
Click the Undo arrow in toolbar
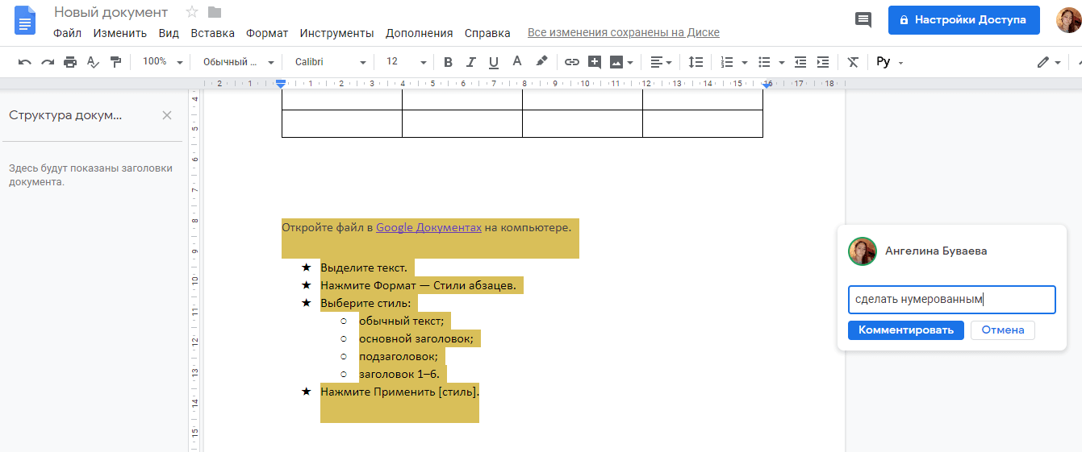point(24,62)
